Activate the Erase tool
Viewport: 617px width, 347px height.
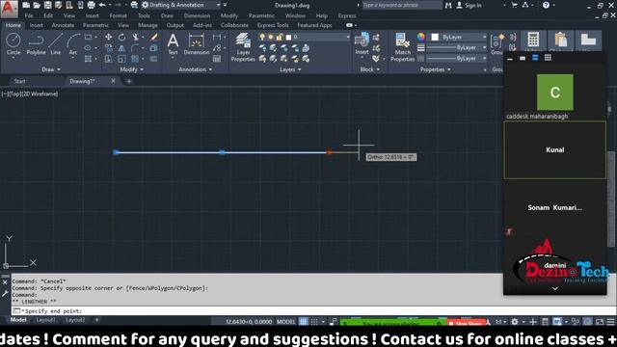coord(154,37)
